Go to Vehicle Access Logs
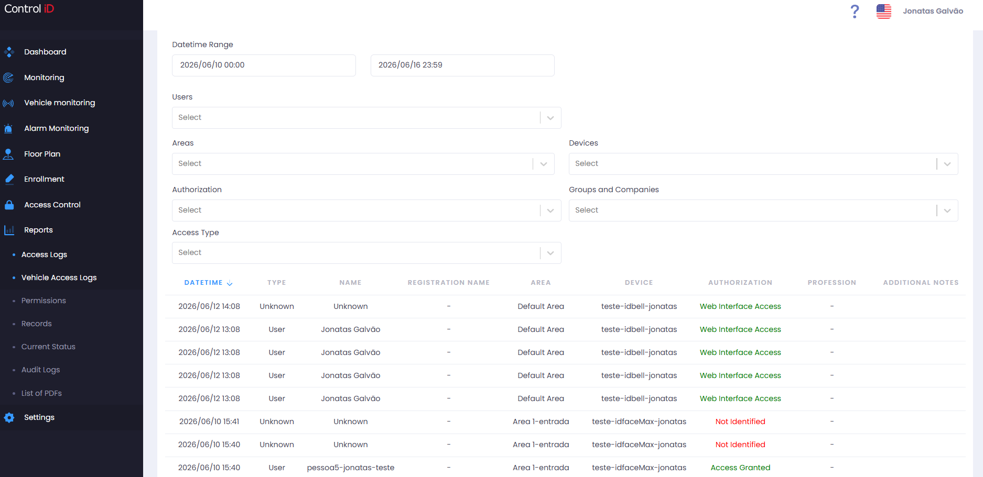This screenshot has height=477, width=983. (x=59, y=278)
